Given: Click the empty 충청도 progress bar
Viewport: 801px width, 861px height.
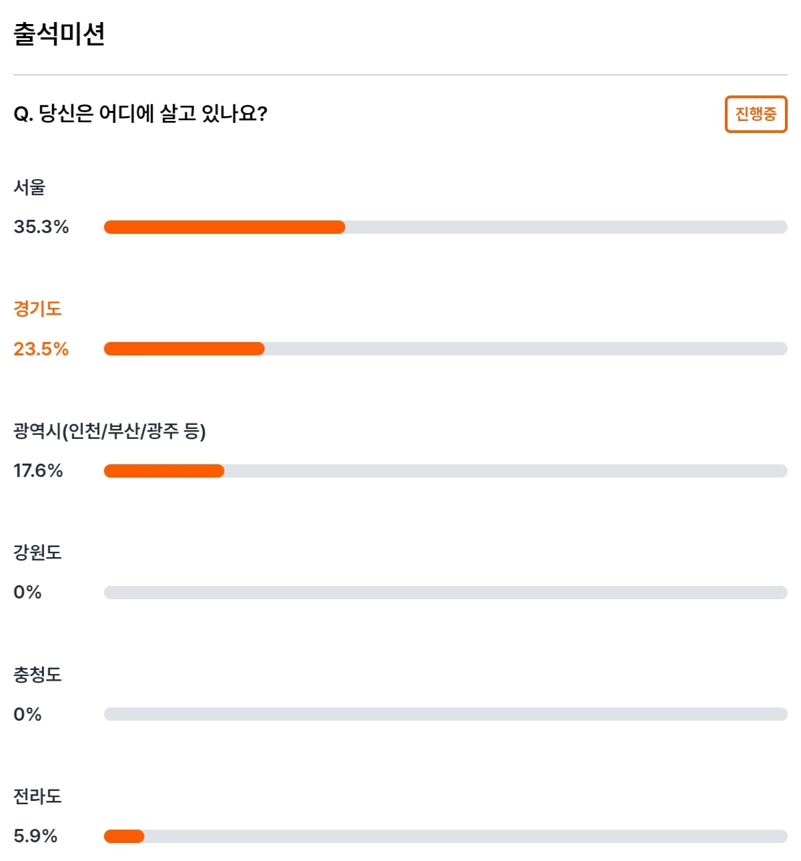Looking at the screenshot, I should click(445, 714).
